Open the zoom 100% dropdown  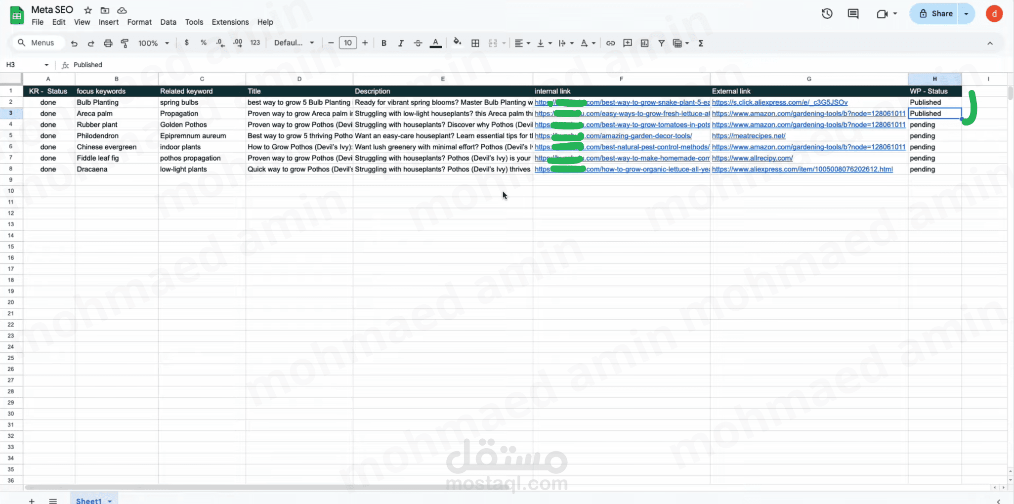click(154, 43)
